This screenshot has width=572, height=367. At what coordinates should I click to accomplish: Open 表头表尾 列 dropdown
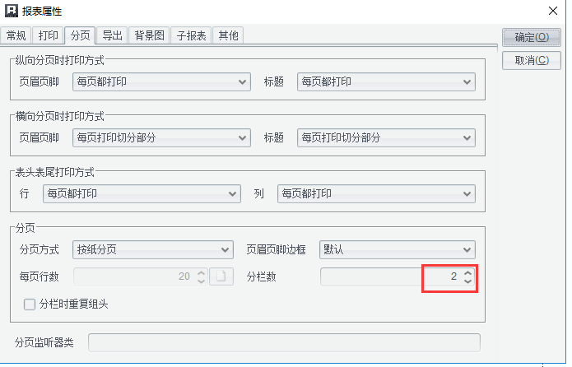(376, 193)
